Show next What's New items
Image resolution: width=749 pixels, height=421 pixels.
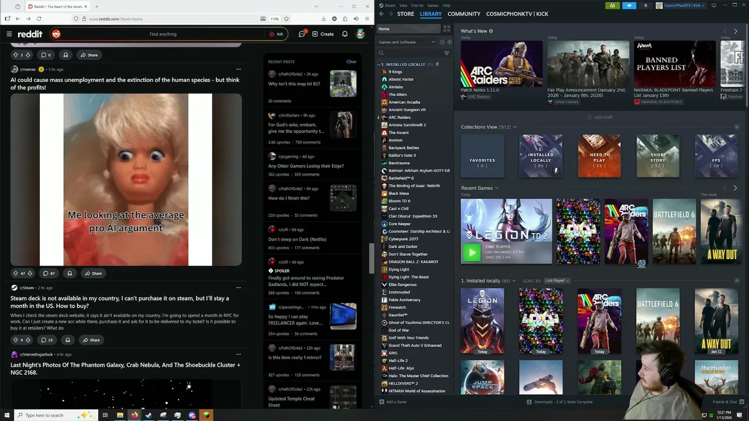[736, 31]
